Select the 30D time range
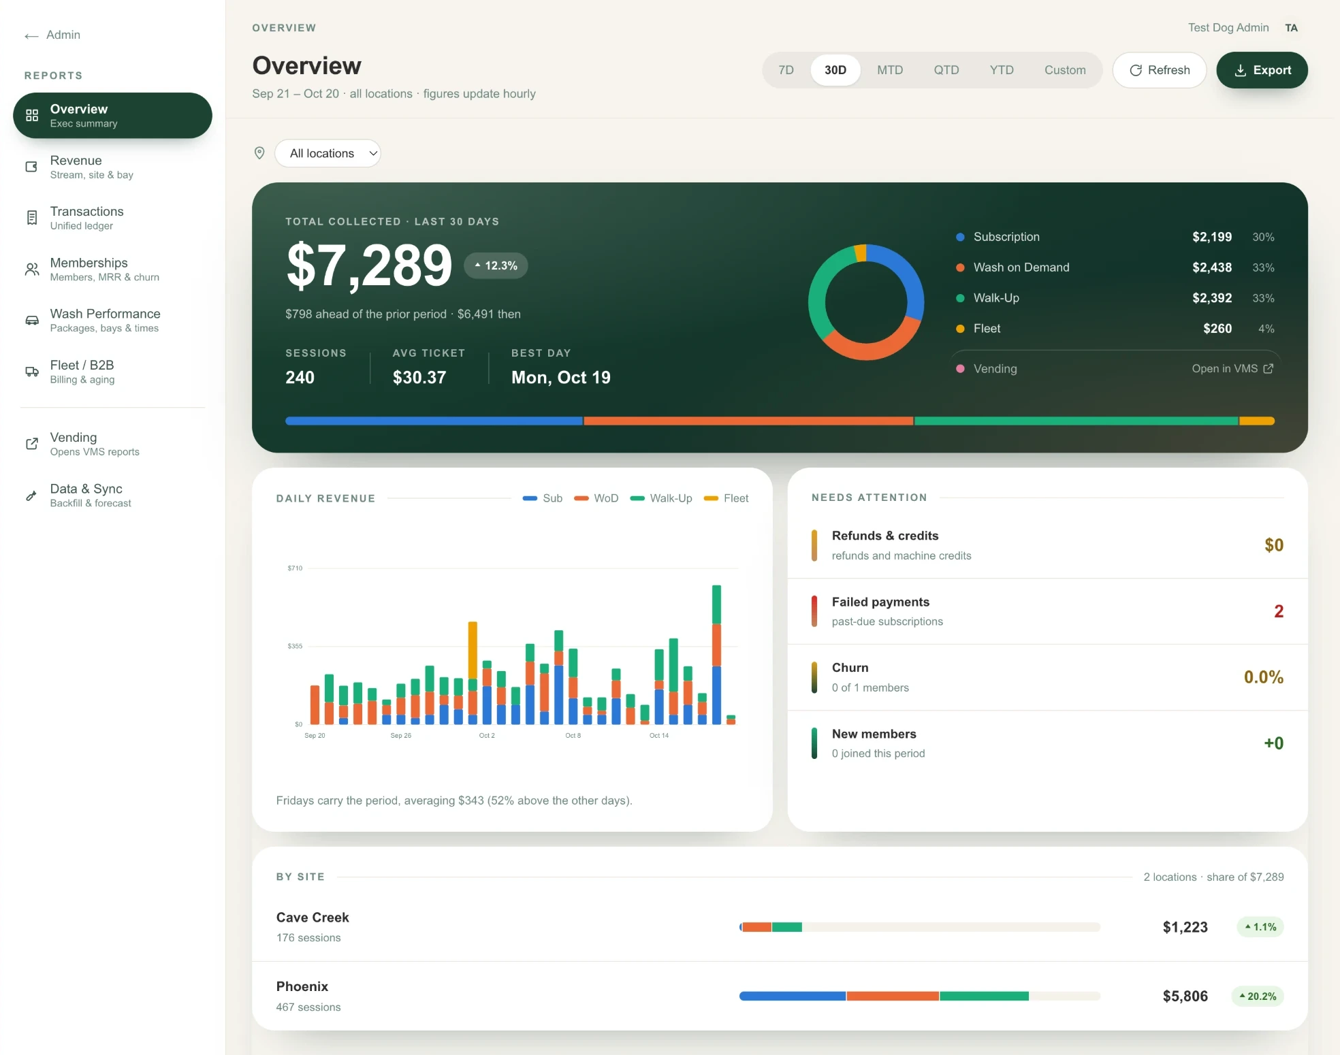 835,70
